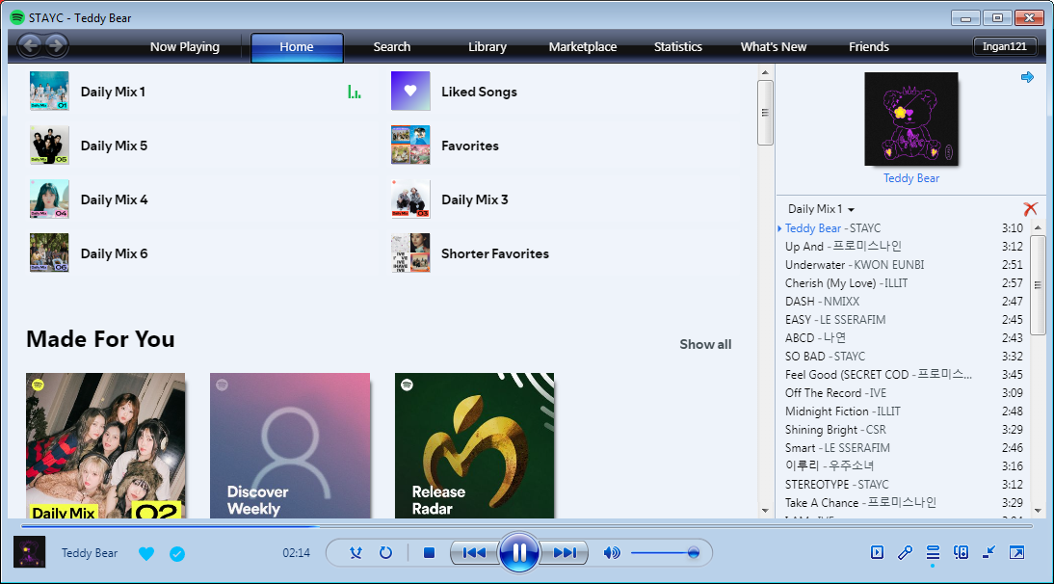
Task: Open the Search tab
Action: (x=392, y=46)
